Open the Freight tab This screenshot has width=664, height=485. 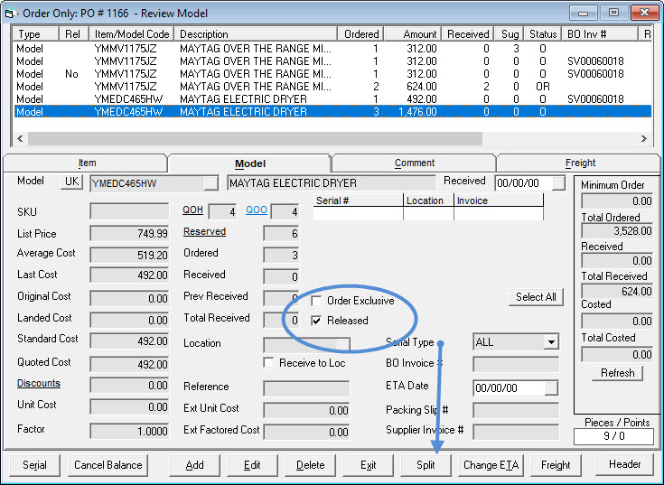pos(580,163)
